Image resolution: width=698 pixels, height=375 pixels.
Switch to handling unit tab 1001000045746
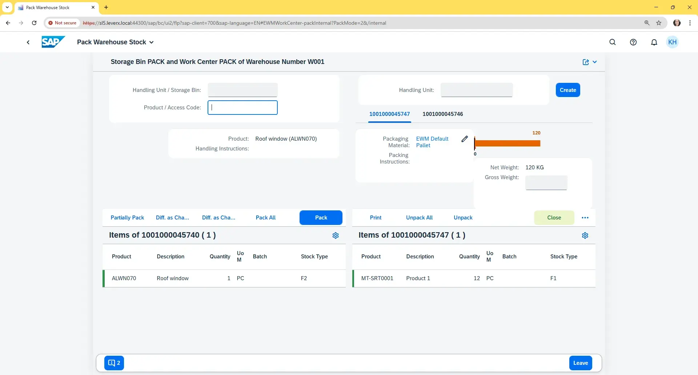442,114
